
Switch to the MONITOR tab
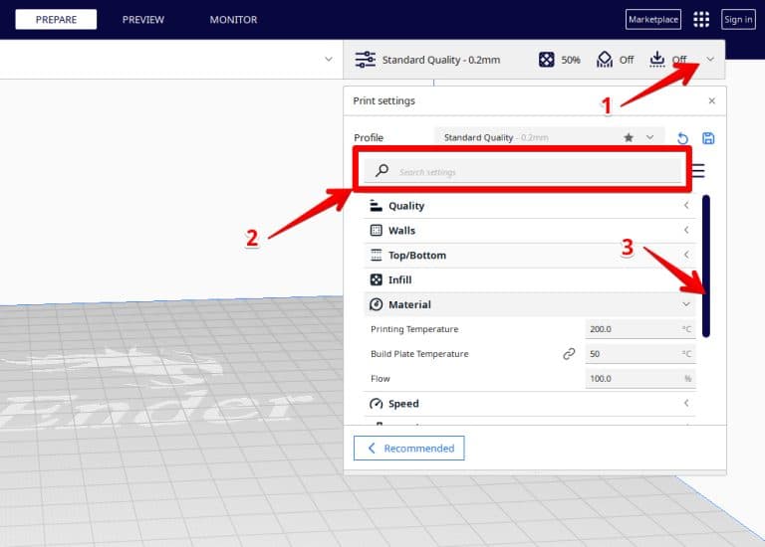233,20
